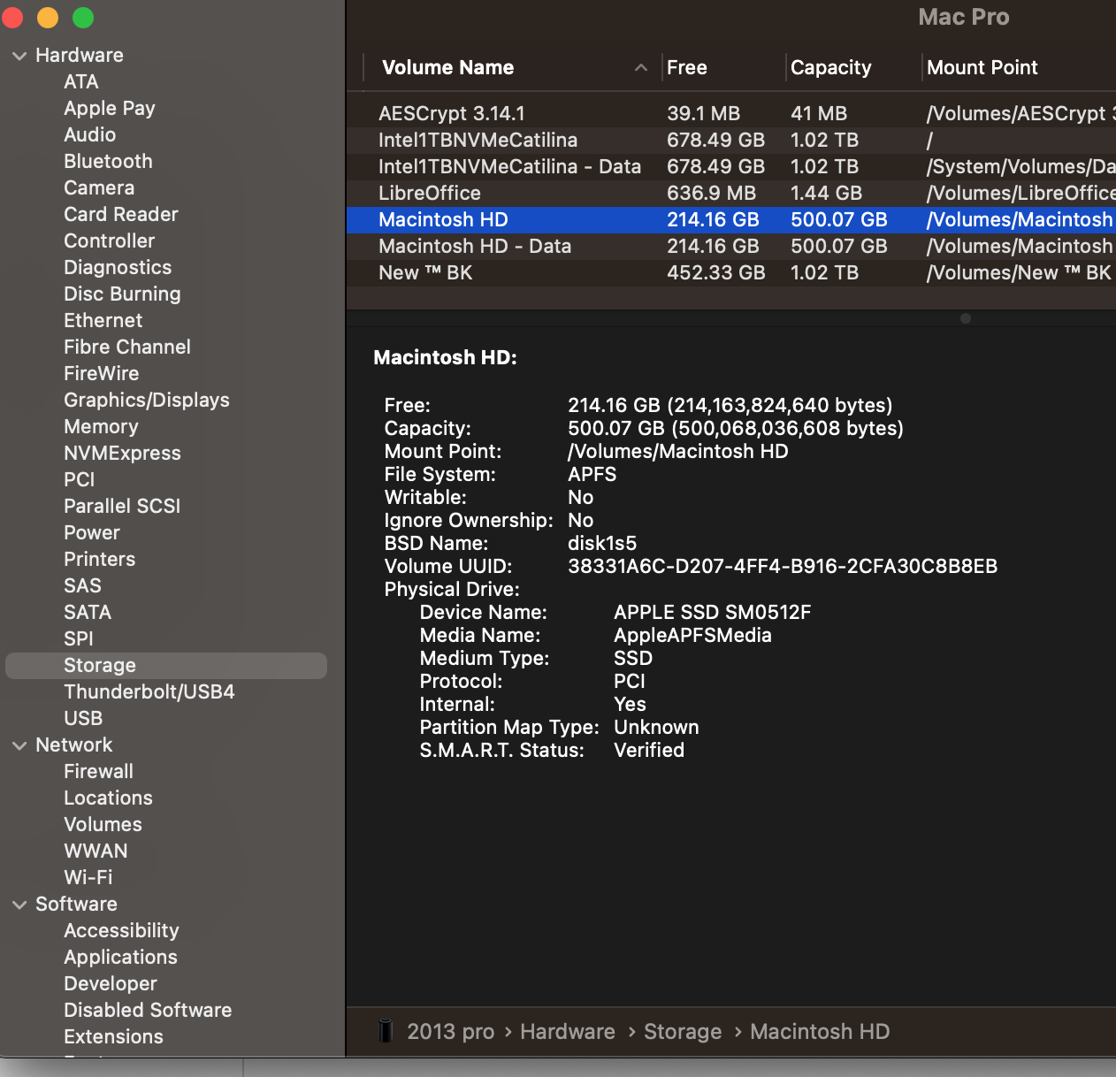Select Parallel SCSI in the sidebar

click(122, 507)
